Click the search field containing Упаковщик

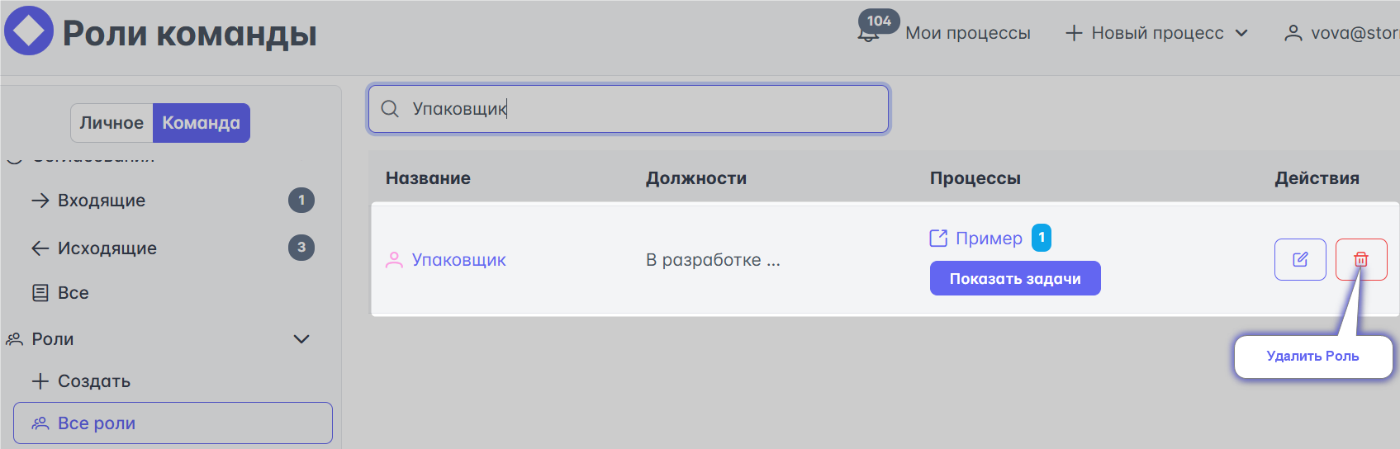click(x=629, y=109)
